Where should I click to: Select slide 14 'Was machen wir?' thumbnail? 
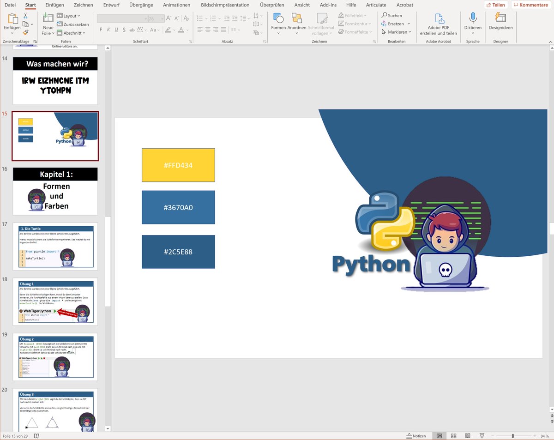pyautogui.click(x=55, y=81)
